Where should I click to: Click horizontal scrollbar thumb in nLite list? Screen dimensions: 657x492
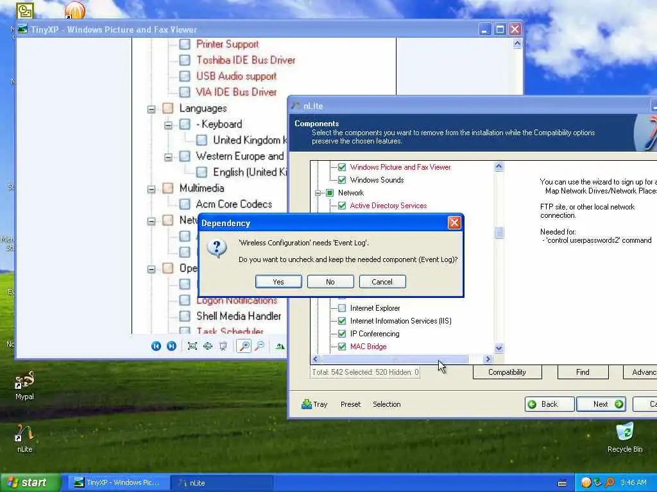pos(395,359)
